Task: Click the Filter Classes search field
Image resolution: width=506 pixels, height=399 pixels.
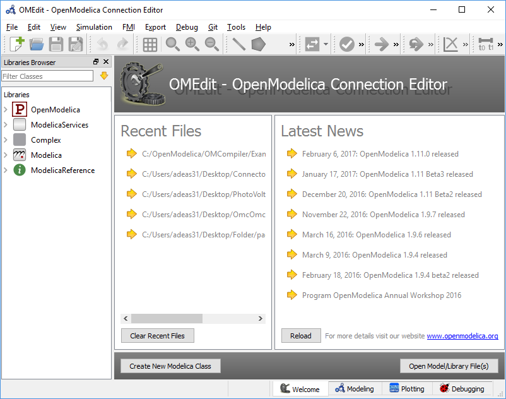Action: (47, 76)
